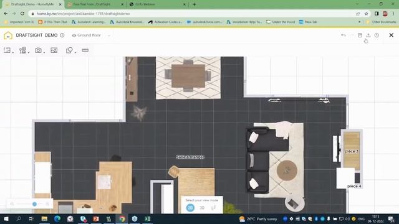Select the dining table on the rug
The width and height of the screenshot is (399, 224).
click(188, 76)
